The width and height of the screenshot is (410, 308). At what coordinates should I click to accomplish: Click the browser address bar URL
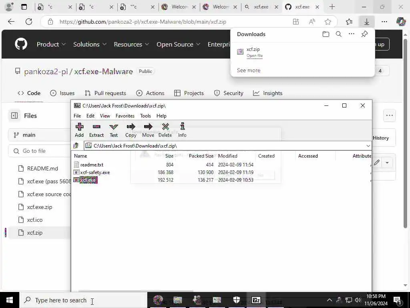pos(143,22)
